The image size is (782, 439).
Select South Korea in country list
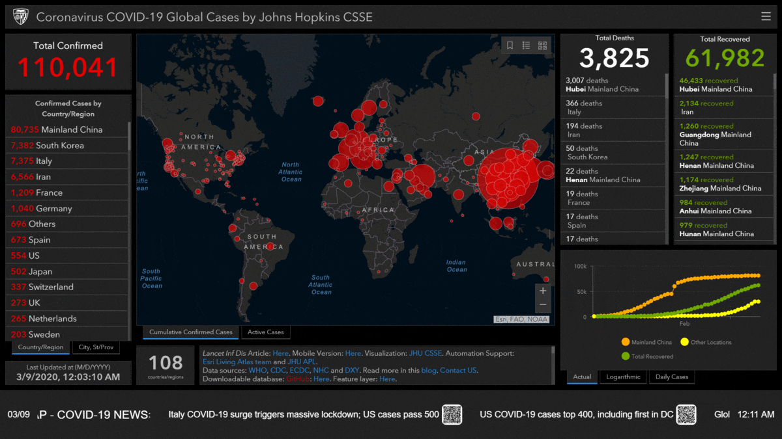[67, 145]
